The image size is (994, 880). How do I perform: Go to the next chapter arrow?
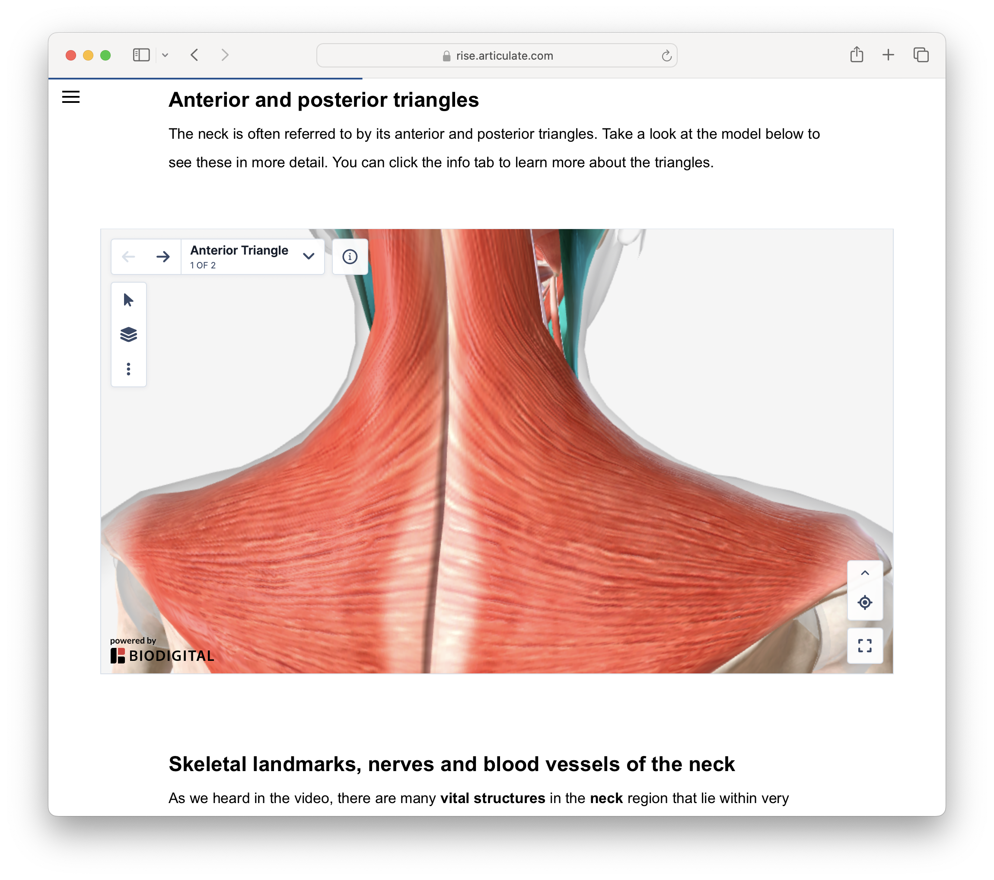[163, 256]
